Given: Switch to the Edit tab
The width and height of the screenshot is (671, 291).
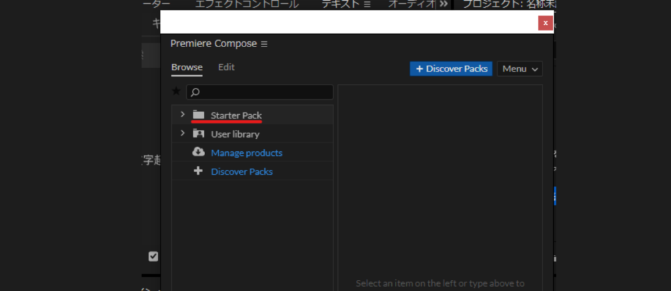Looking at the screenshot, I should tap(226, 68).
